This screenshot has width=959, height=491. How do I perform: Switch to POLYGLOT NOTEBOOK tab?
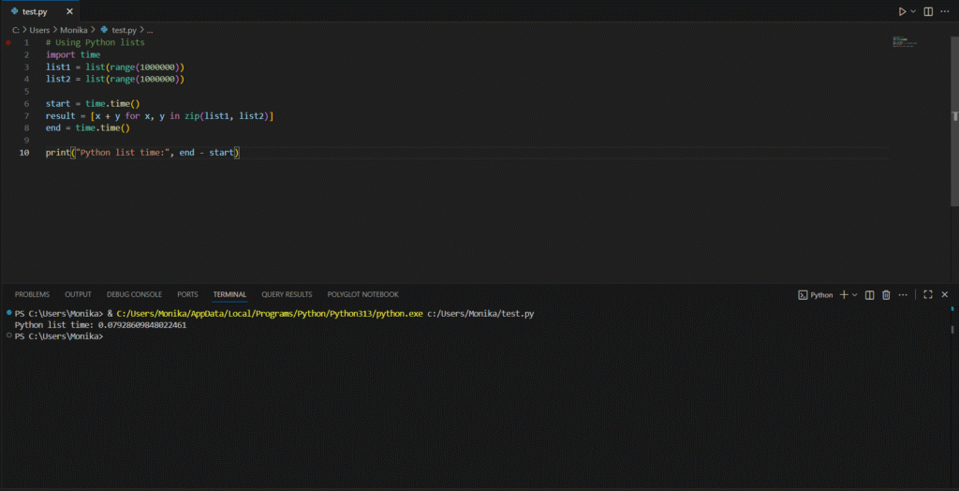tap(362, 294)
